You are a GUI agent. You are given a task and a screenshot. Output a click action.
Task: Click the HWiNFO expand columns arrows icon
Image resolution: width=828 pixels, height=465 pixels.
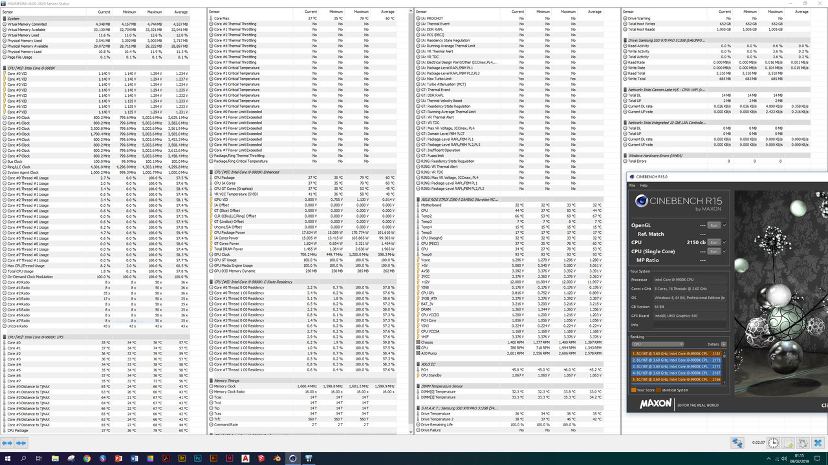7,443
